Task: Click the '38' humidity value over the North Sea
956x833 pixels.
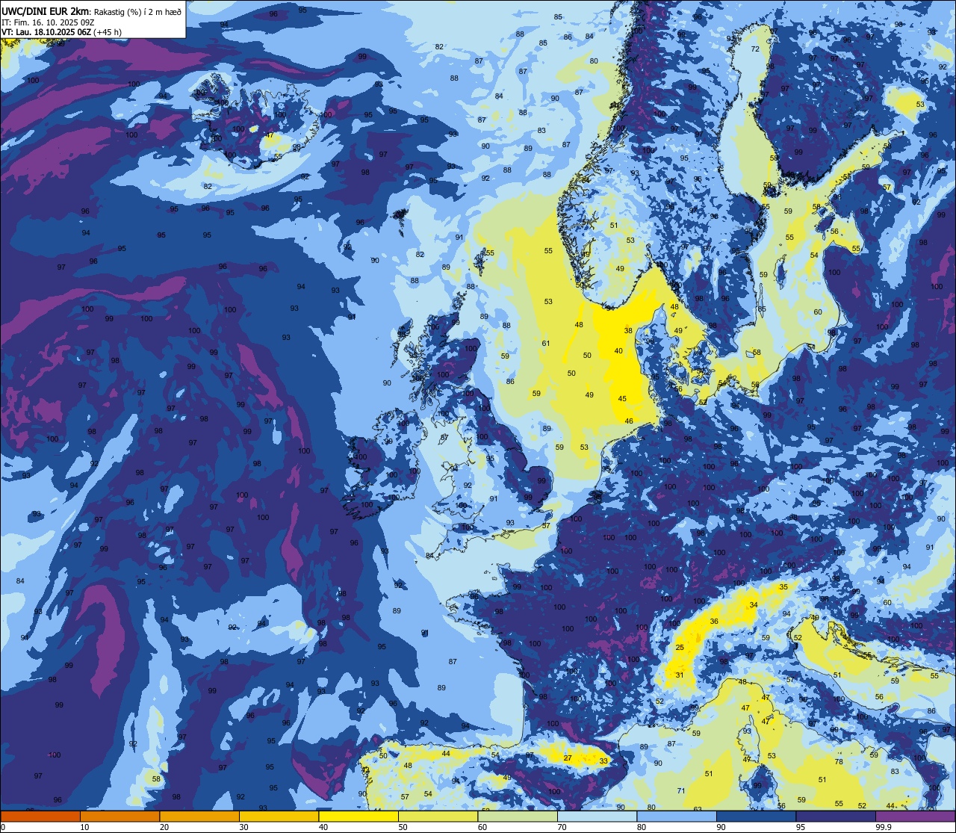Action: tap(628, 330)
